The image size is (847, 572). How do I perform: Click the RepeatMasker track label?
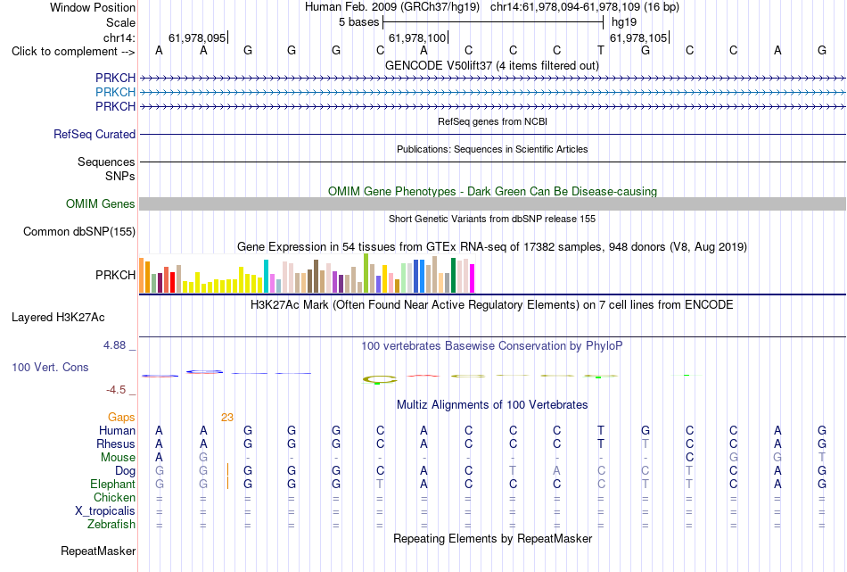point(98,551)
